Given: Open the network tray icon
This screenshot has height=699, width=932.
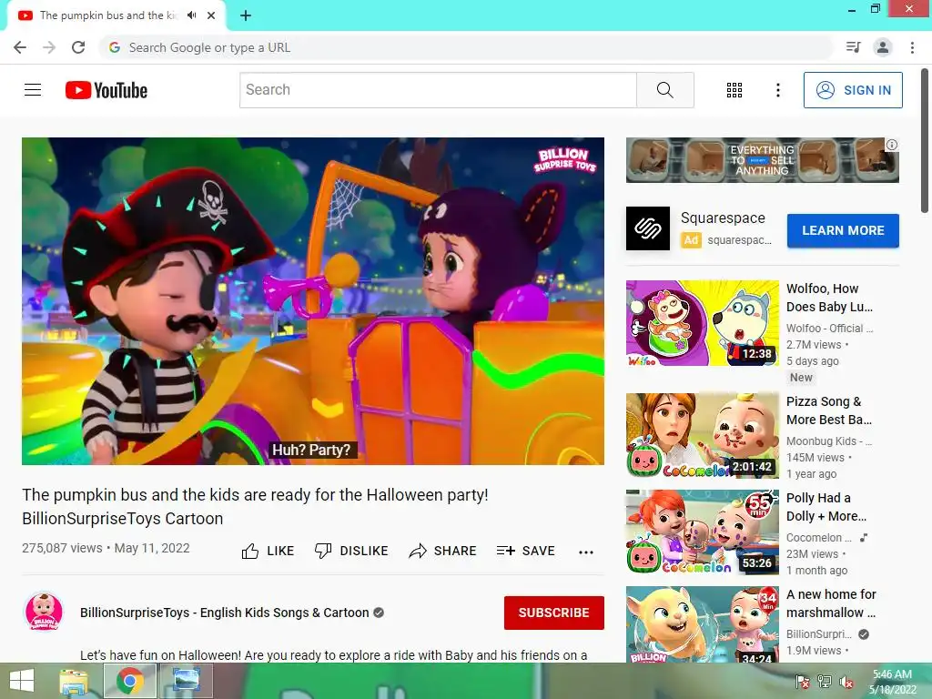Looking at the screenshot, I should (x=825, y=682).
